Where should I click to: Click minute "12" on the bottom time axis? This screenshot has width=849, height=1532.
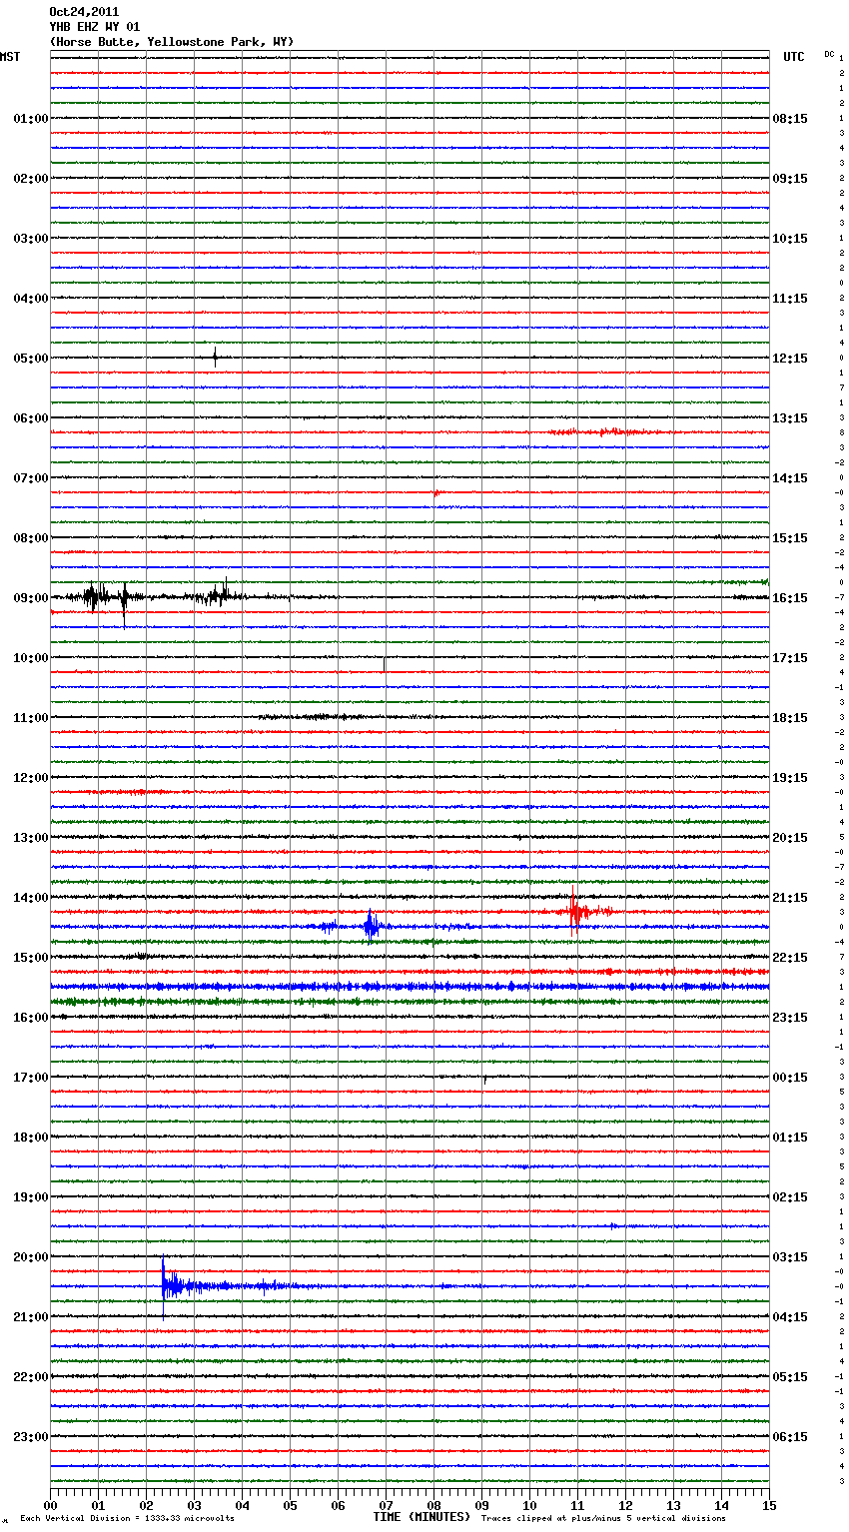tap(626, 1505)
